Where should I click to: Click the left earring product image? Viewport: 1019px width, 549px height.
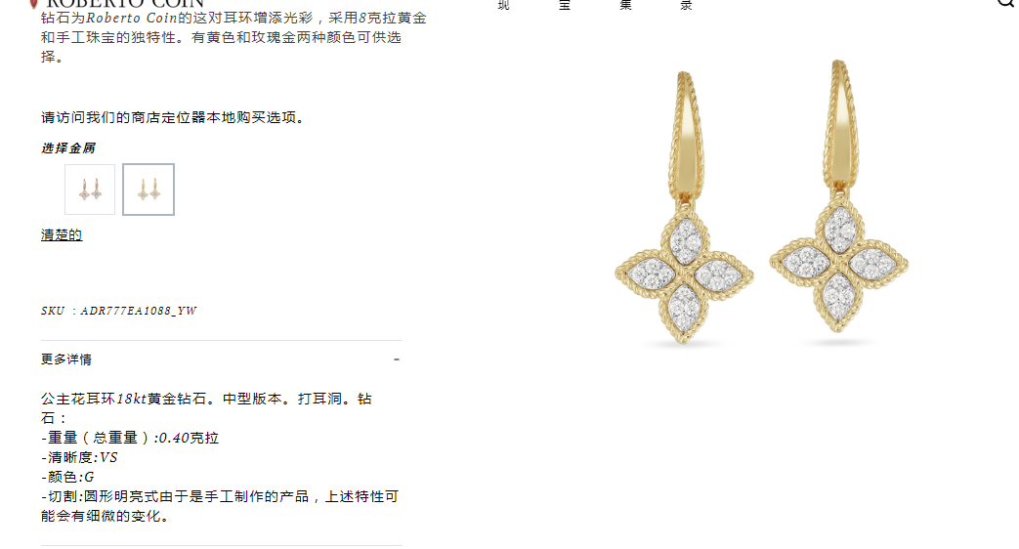click(684, 208)
